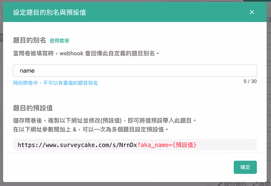Confirm with the 確定 button
271x186 pixels.
[245, 167]
